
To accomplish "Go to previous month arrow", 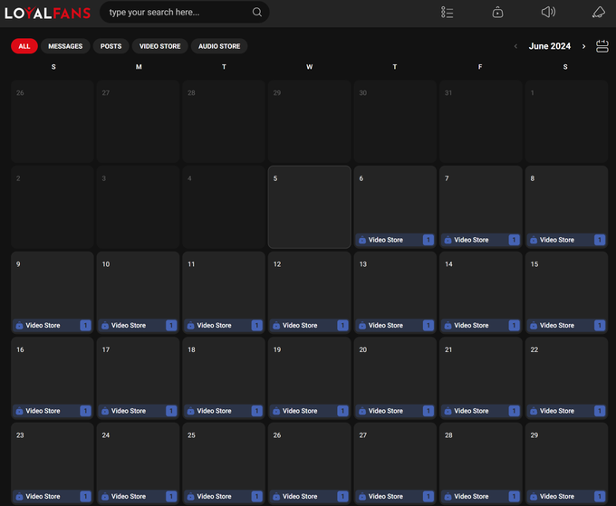I will point(515,46).
